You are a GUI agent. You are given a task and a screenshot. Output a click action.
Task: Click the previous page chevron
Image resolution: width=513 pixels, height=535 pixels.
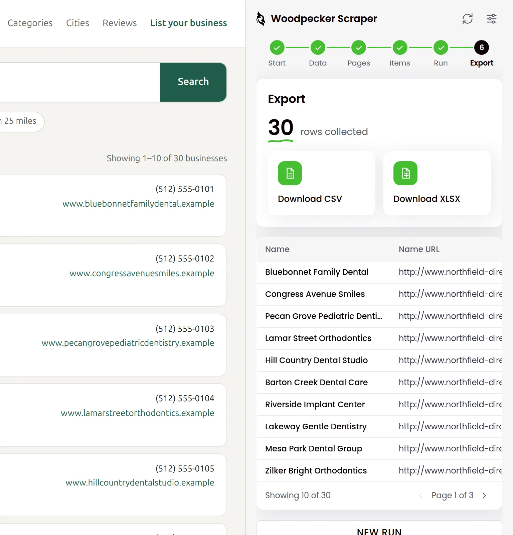421,496
